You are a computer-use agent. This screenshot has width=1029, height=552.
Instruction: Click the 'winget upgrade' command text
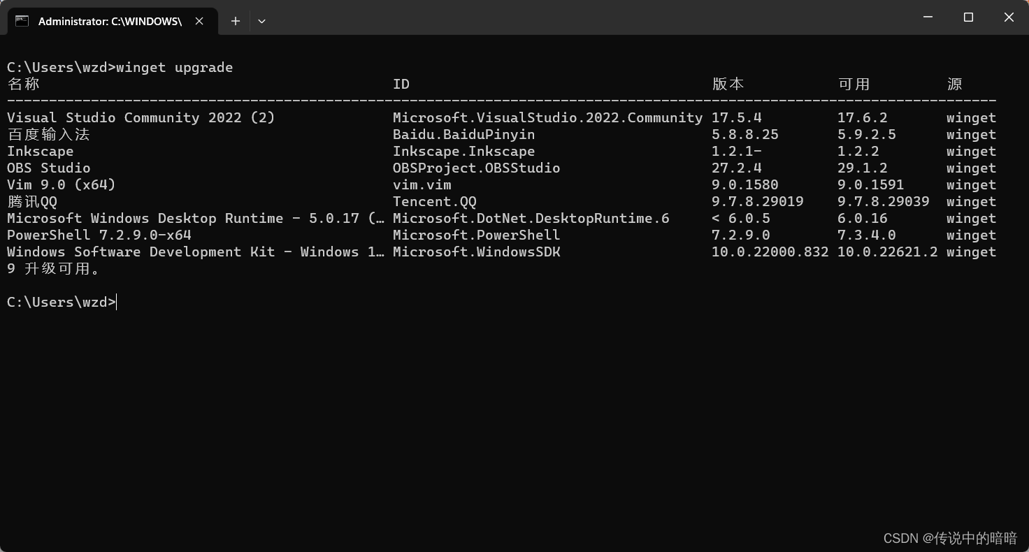[x=175, y=67]
